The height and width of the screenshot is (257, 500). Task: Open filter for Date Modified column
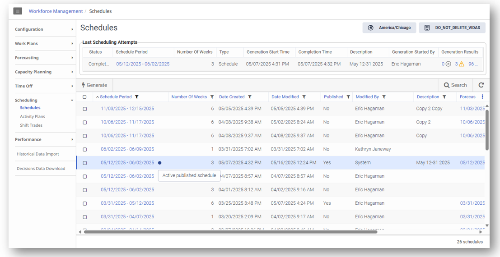click(x=304, y=97)
